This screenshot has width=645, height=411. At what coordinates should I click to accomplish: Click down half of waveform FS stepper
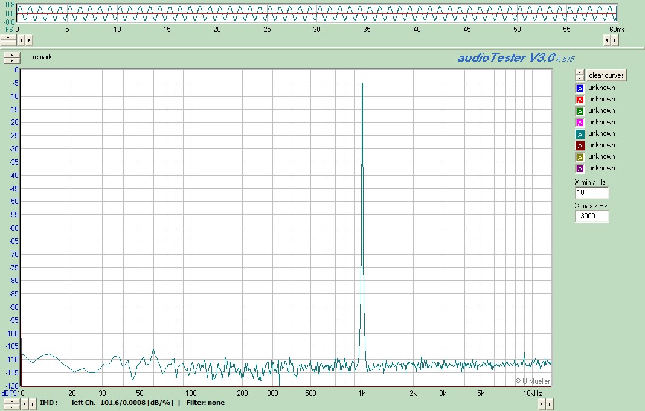pos(8,43)
